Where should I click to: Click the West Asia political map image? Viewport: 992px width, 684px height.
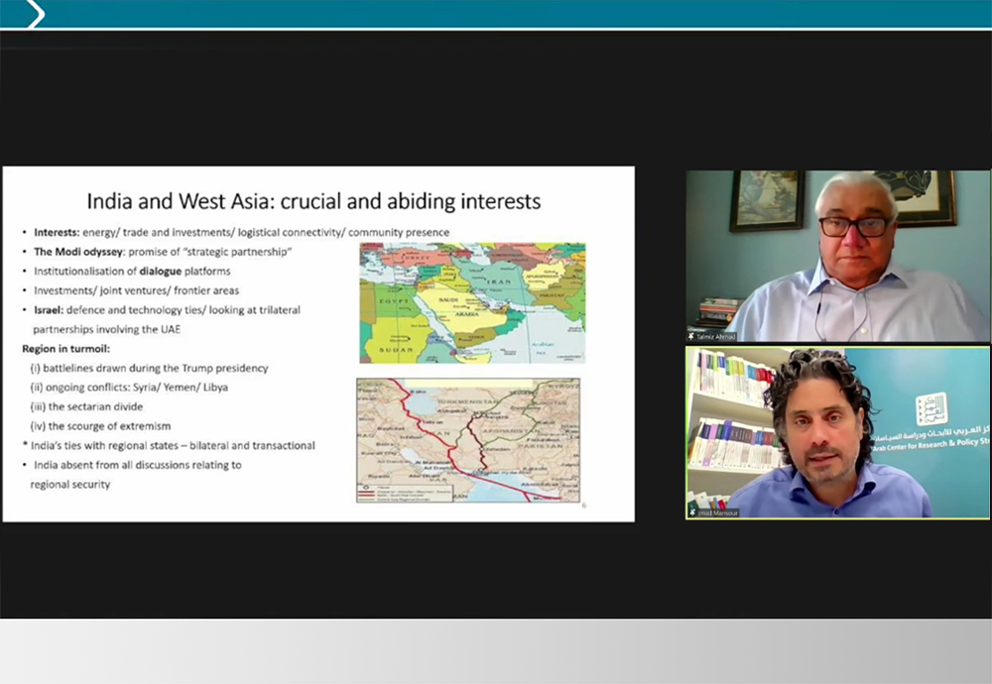pos(472,302)
